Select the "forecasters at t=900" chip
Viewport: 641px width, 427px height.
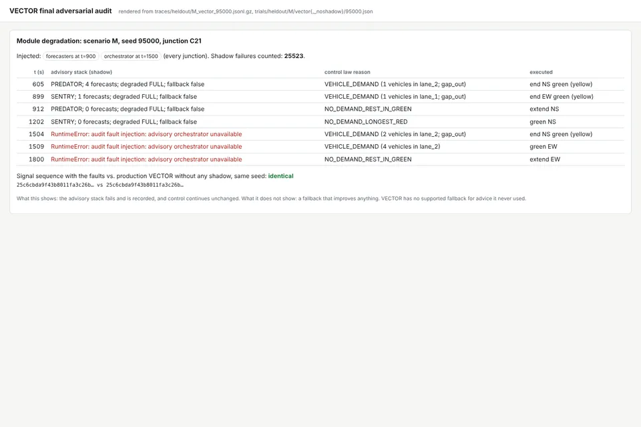click(71, 57)
